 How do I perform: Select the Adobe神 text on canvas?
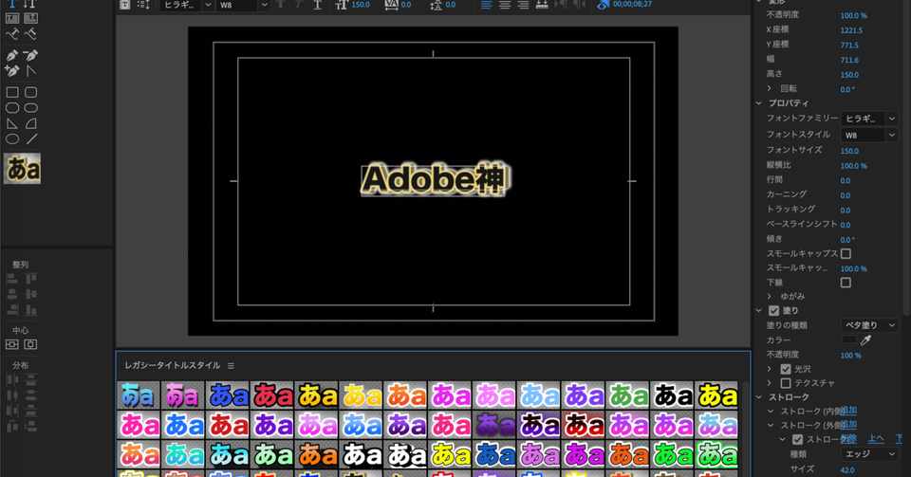434,179
